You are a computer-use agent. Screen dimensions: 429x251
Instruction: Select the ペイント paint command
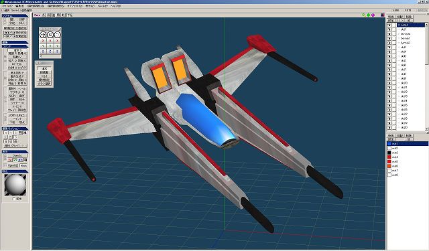pos(17,119)
